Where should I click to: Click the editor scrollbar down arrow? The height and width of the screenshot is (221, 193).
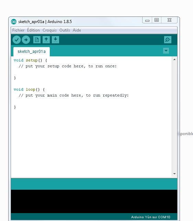174,174
